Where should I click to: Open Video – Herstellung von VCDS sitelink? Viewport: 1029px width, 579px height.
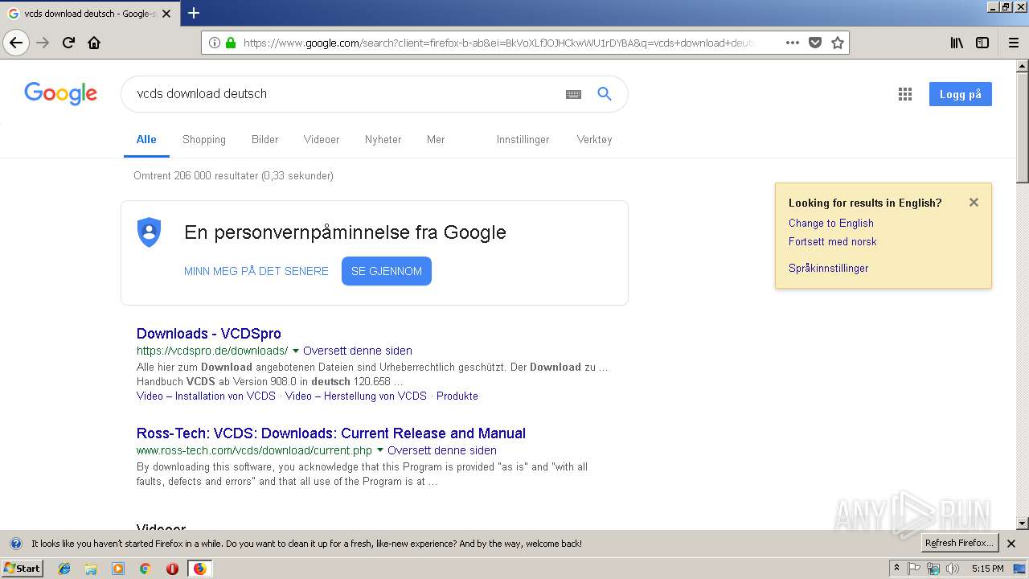pyautogui.click(x=356, y=396)
